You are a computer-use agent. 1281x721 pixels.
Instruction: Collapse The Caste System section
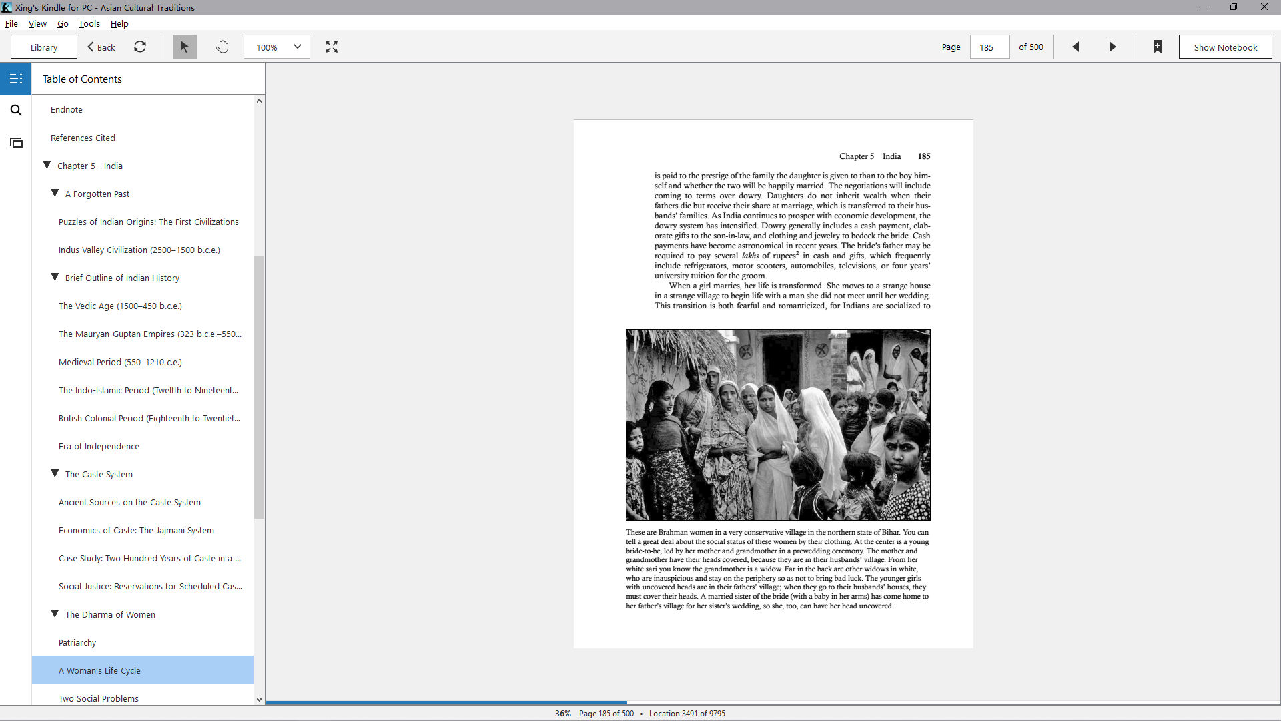55,473
